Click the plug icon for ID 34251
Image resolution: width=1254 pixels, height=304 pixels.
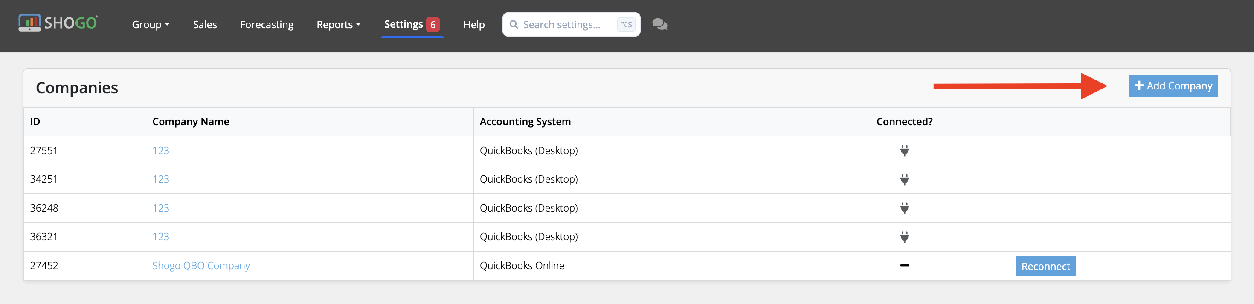coord(904,179)
